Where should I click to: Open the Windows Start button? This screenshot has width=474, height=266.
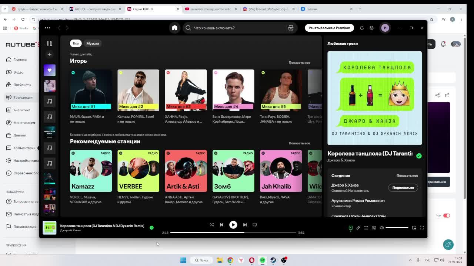[183, 260]
